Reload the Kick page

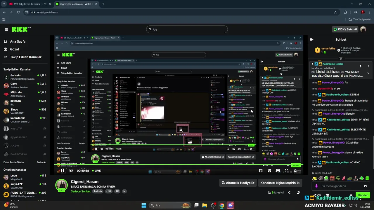(18, 12)
